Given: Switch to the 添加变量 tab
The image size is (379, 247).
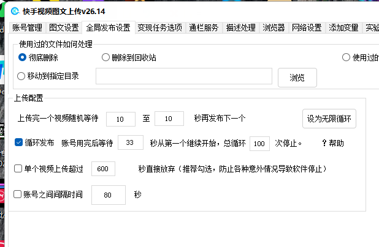Looking at the screenshot, I should coord(343,28).
